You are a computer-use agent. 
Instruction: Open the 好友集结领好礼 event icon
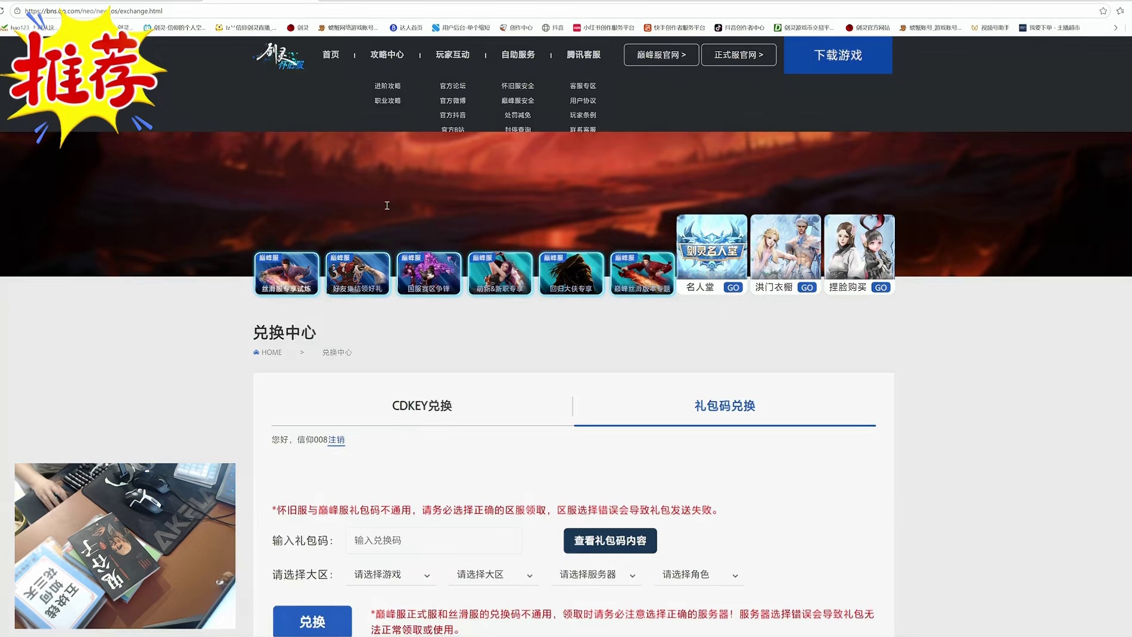(x=357, y=274)
